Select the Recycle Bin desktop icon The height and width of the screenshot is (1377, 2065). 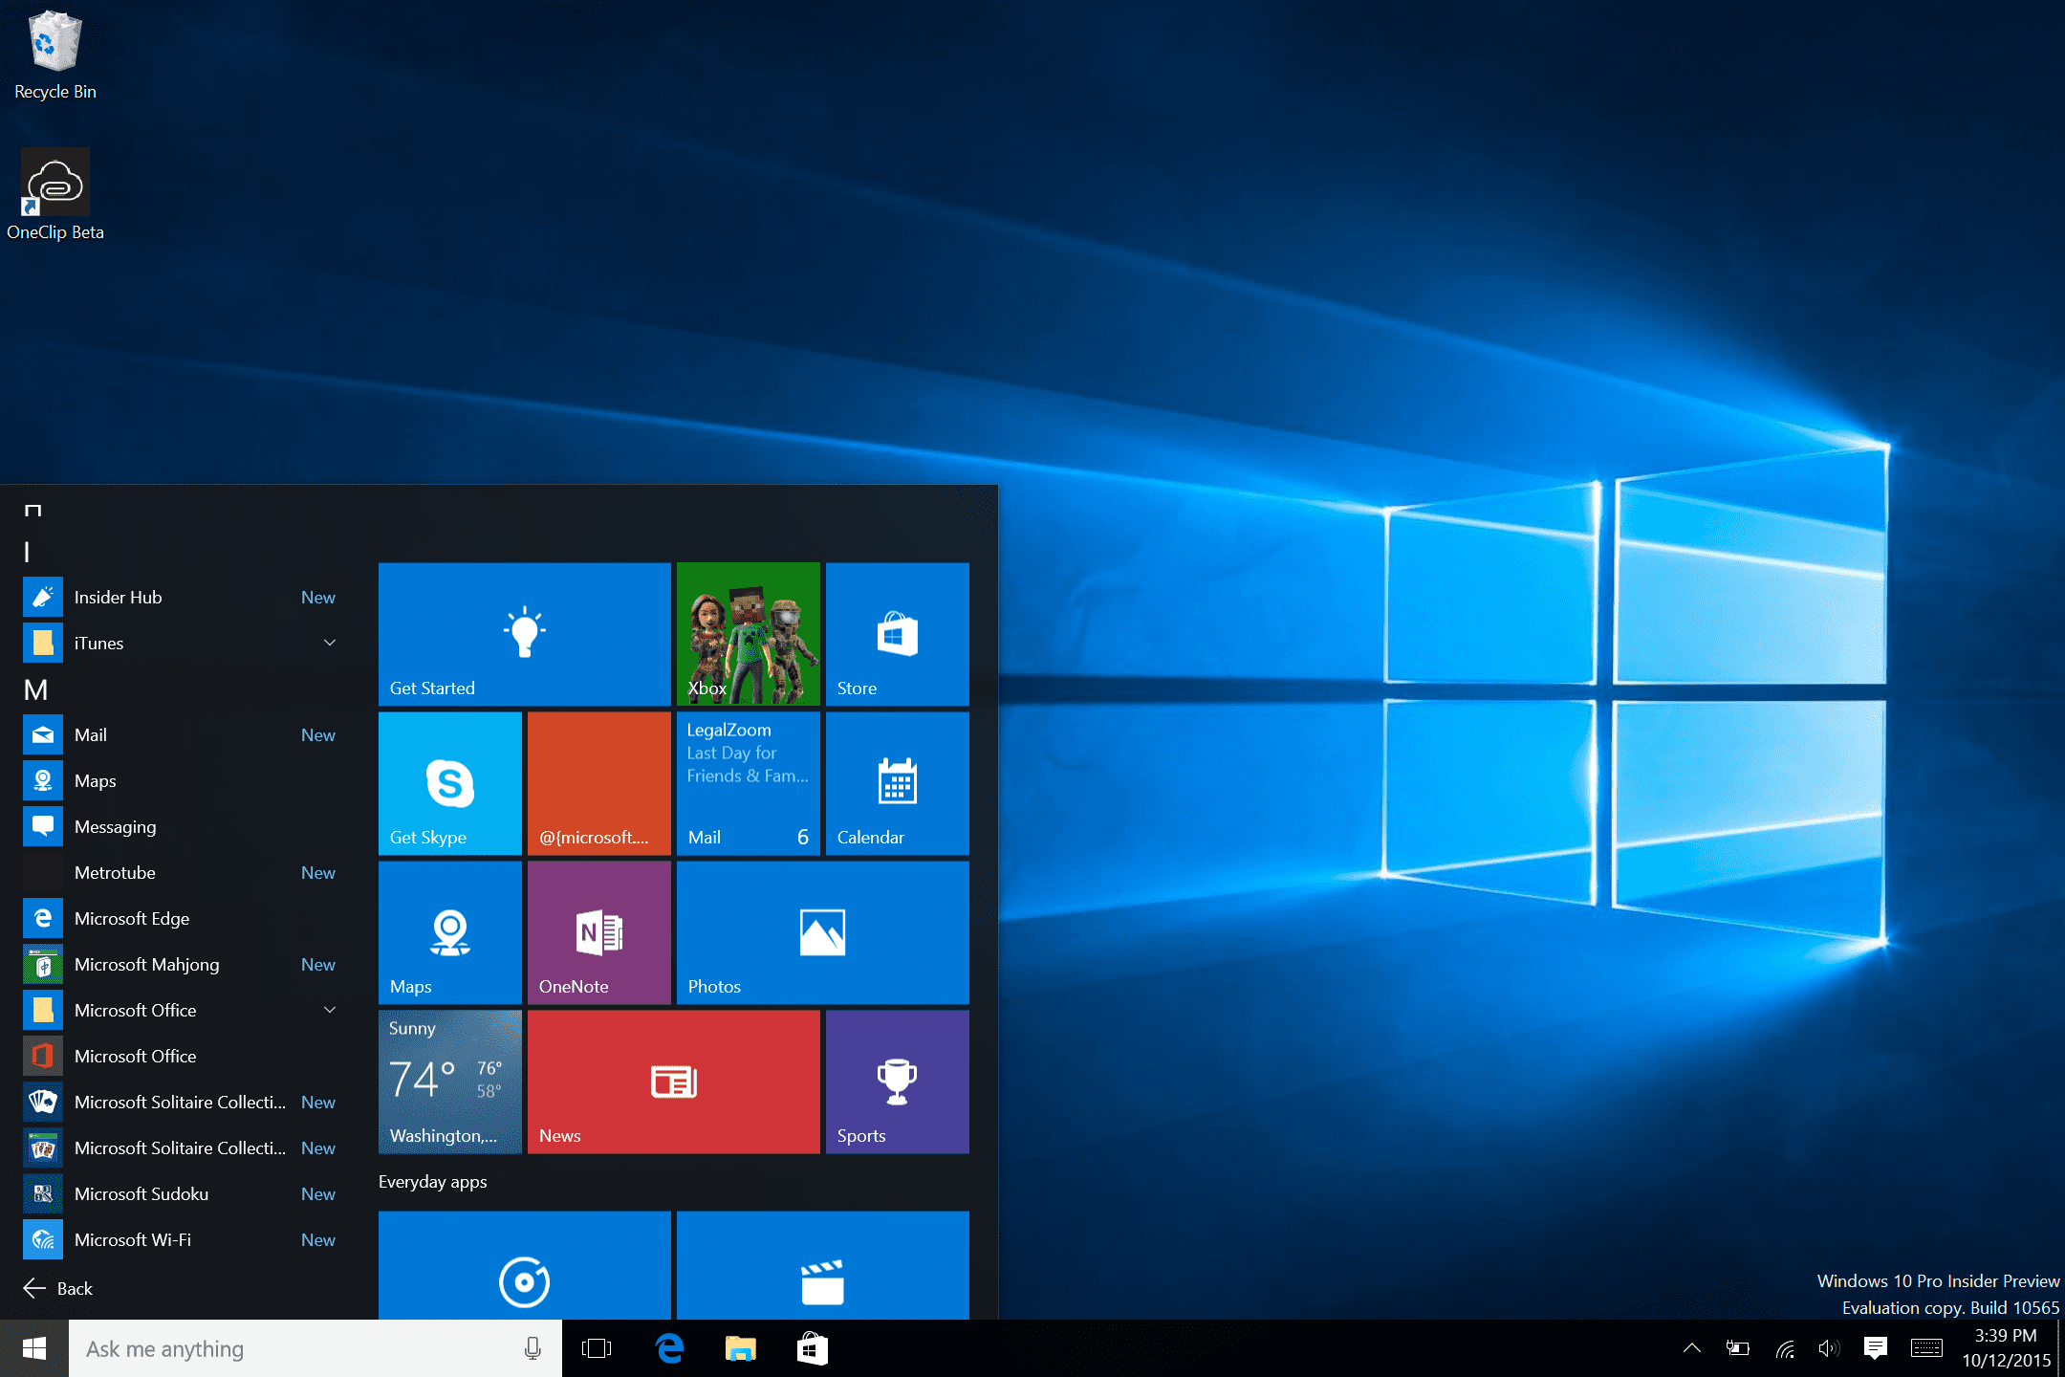tap(54, 55)
